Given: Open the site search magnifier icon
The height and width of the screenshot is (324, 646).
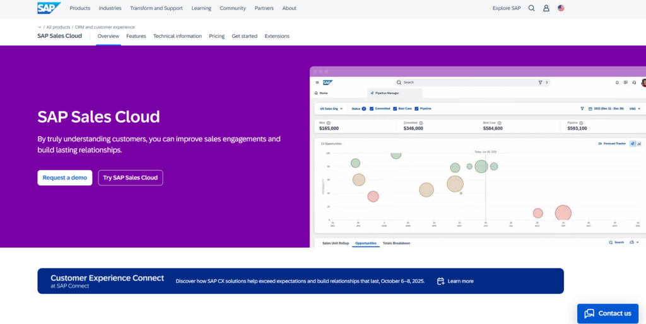Looking at the screenshot, I should tap(531, 8).
